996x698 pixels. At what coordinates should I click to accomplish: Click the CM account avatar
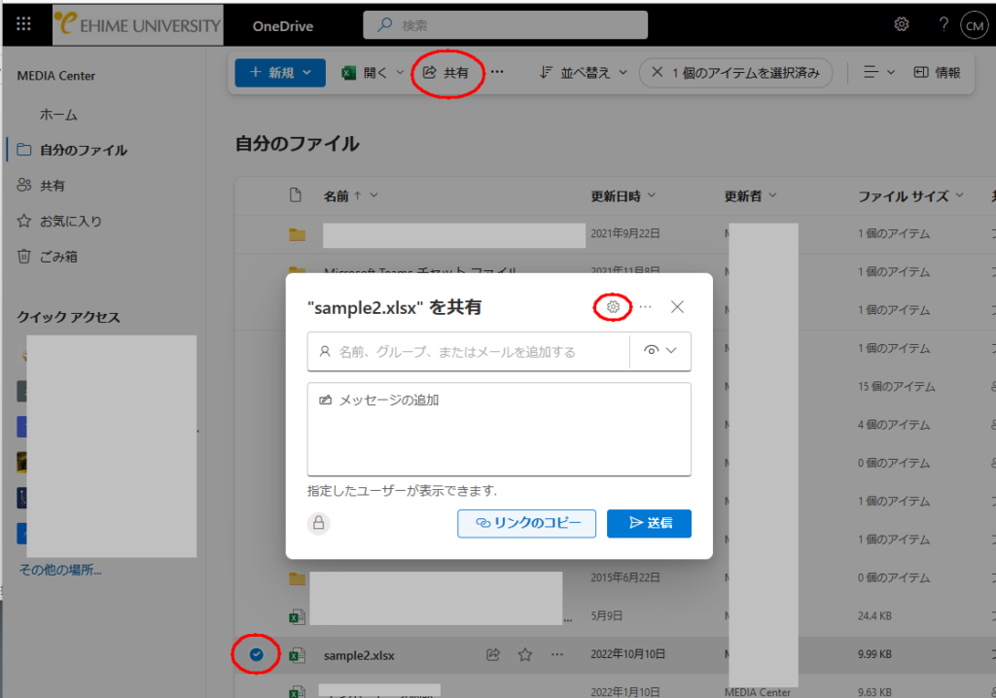tap(974, 25)
